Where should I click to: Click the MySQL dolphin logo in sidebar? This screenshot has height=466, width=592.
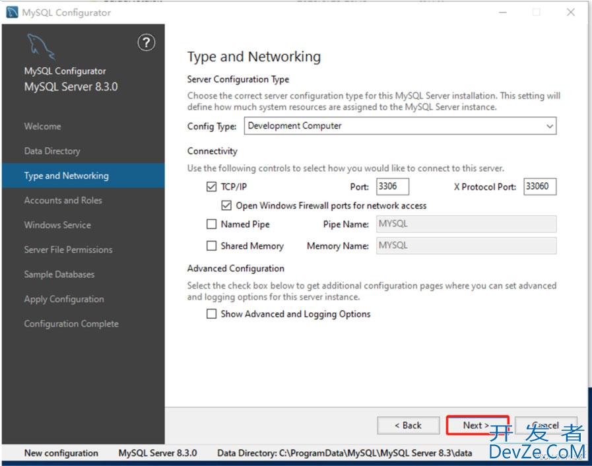40,46
